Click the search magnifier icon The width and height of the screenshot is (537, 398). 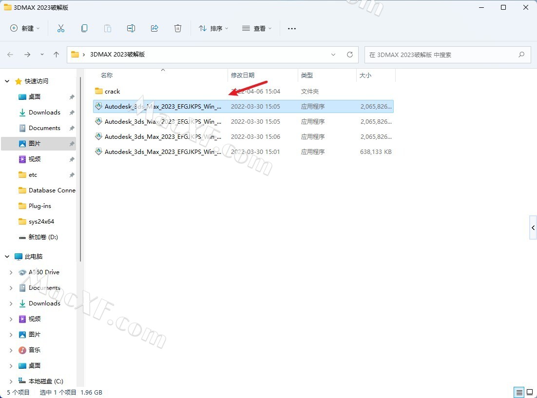click(521, 55)
